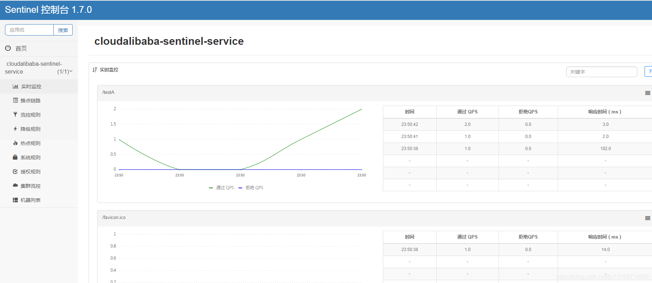Click the lock icon beside 系统规则

click(15, 157)
